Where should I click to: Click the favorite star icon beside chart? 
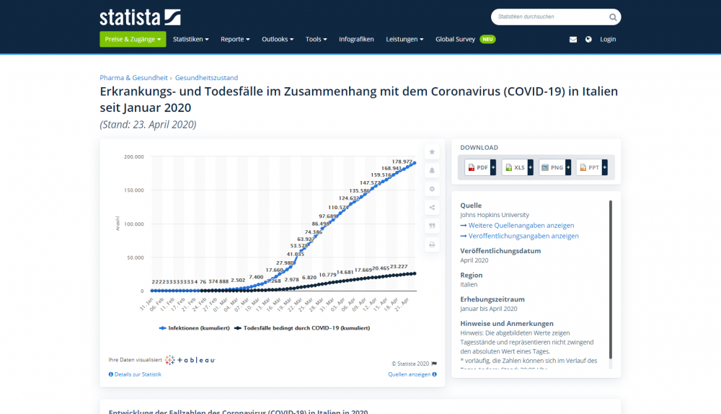(x=432, y=152)
